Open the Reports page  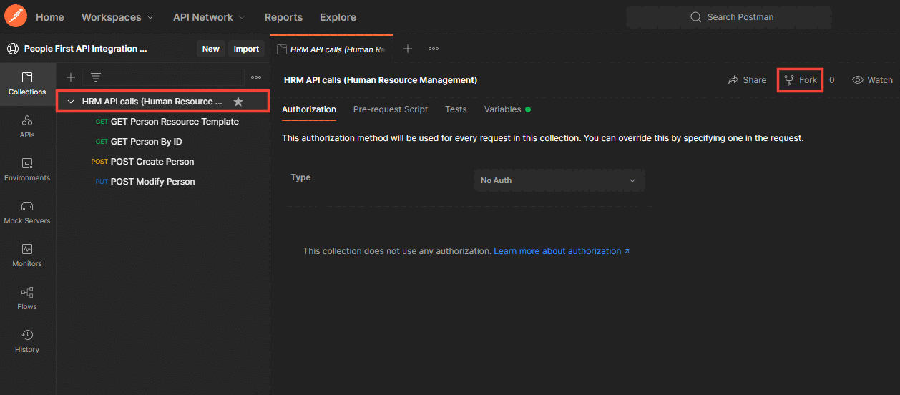(x=283, y=17)
